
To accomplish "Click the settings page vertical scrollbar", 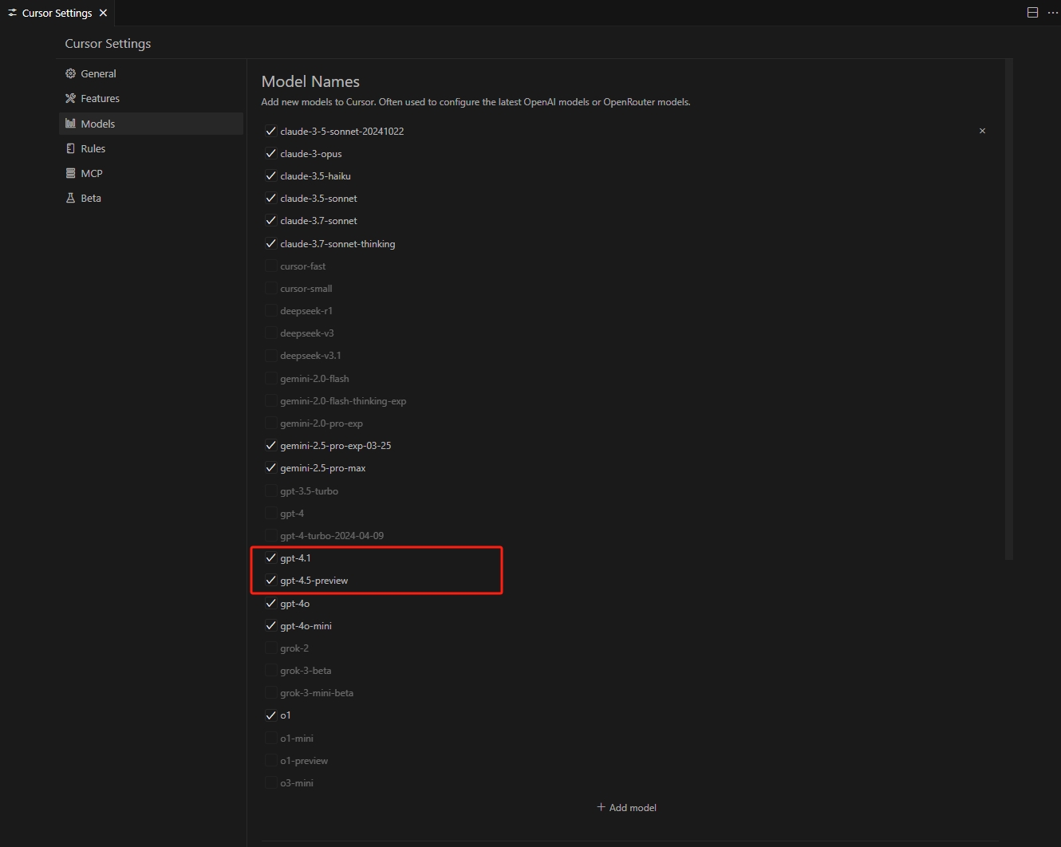I will 1008,309.
